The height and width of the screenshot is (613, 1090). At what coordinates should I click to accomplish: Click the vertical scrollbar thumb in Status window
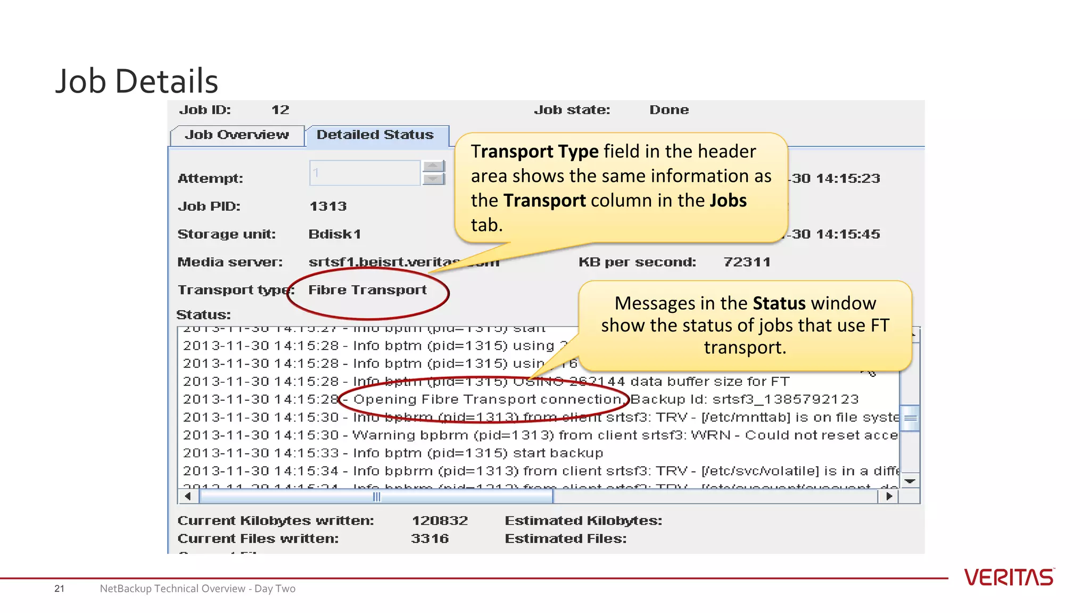pyautogui.click(x=910, y=418)
